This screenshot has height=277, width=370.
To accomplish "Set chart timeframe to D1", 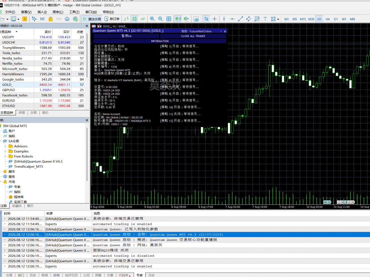I will (x=336, y=19).
